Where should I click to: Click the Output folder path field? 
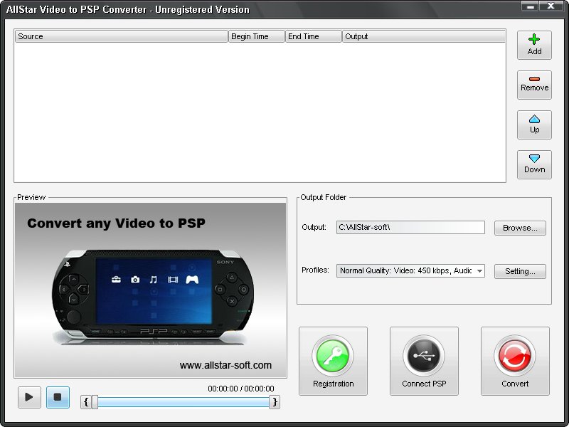click(x=410, y=227)
